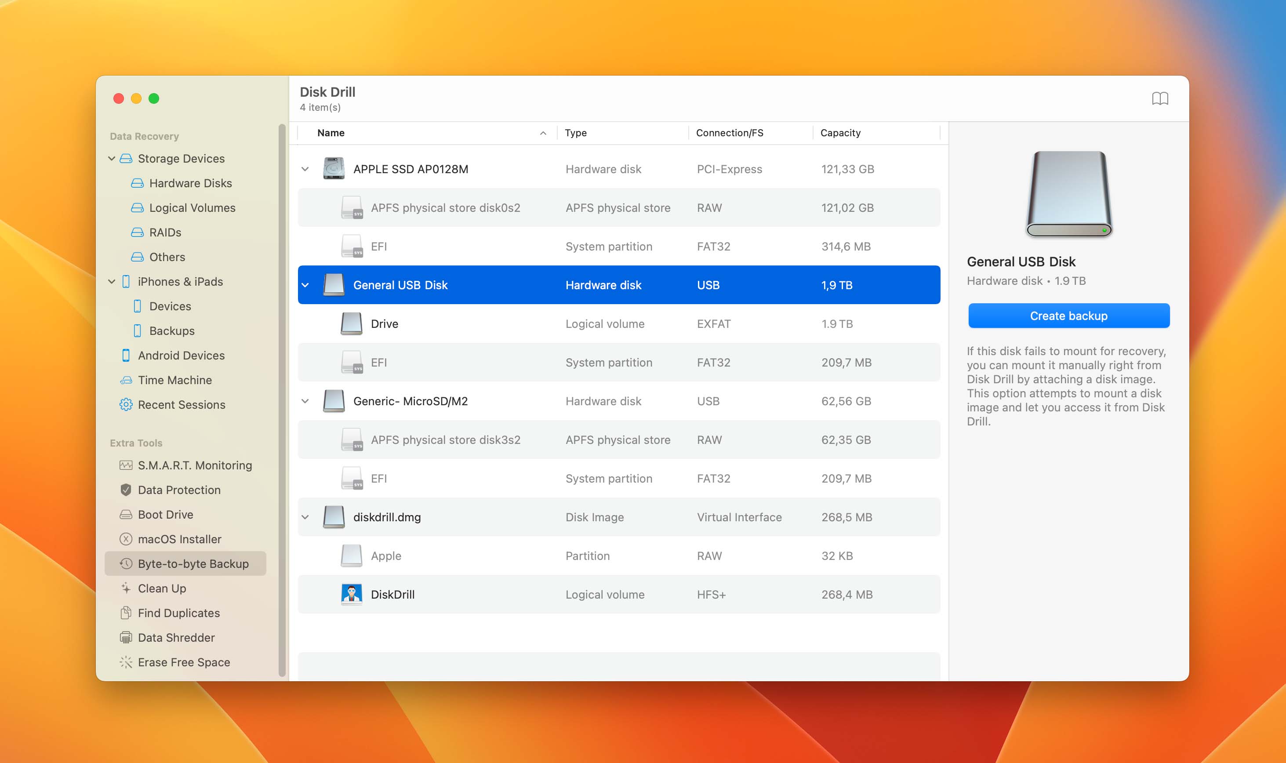Select the APFS physical store disk0s2 row

(619, 208)
